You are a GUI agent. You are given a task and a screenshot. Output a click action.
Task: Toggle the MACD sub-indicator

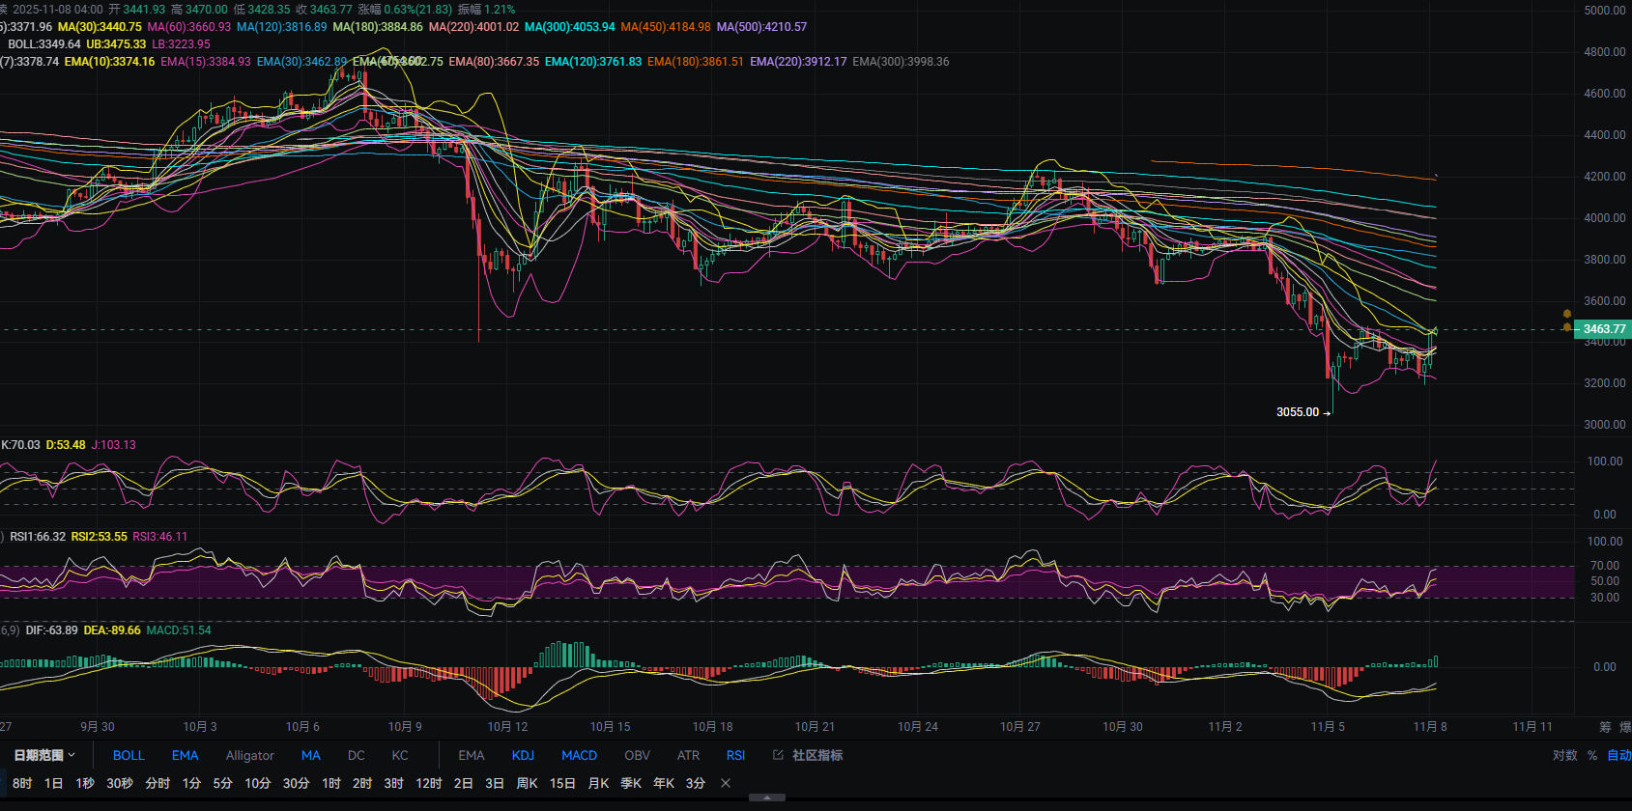click(x=579, y=755)
